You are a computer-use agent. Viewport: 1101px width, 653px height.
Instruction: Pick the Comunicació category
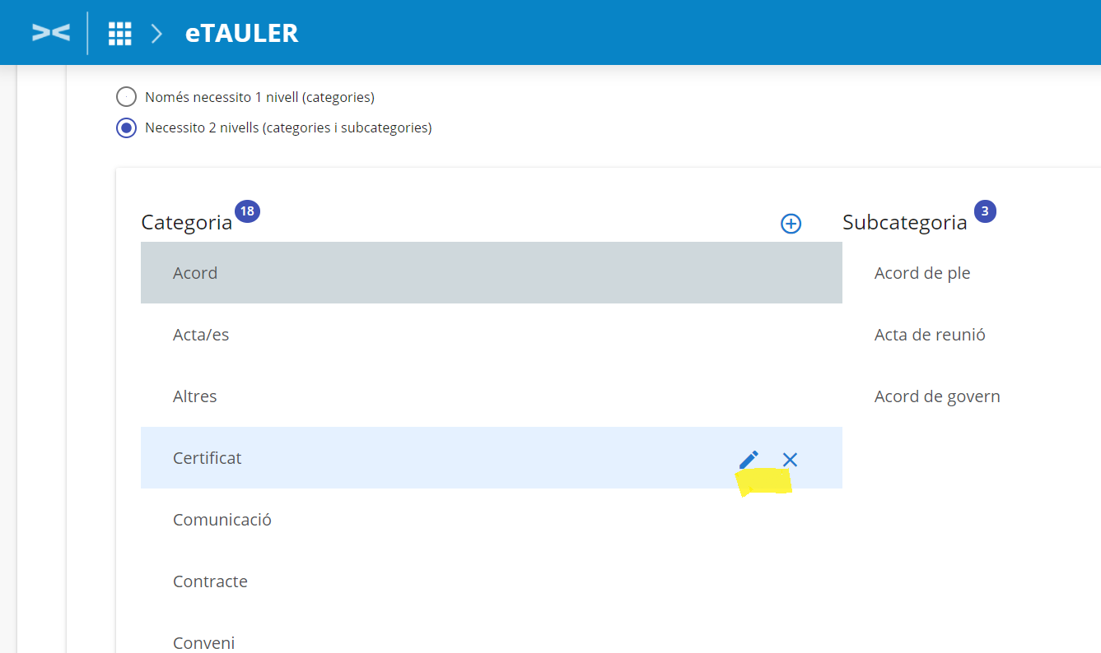(222, 520)
